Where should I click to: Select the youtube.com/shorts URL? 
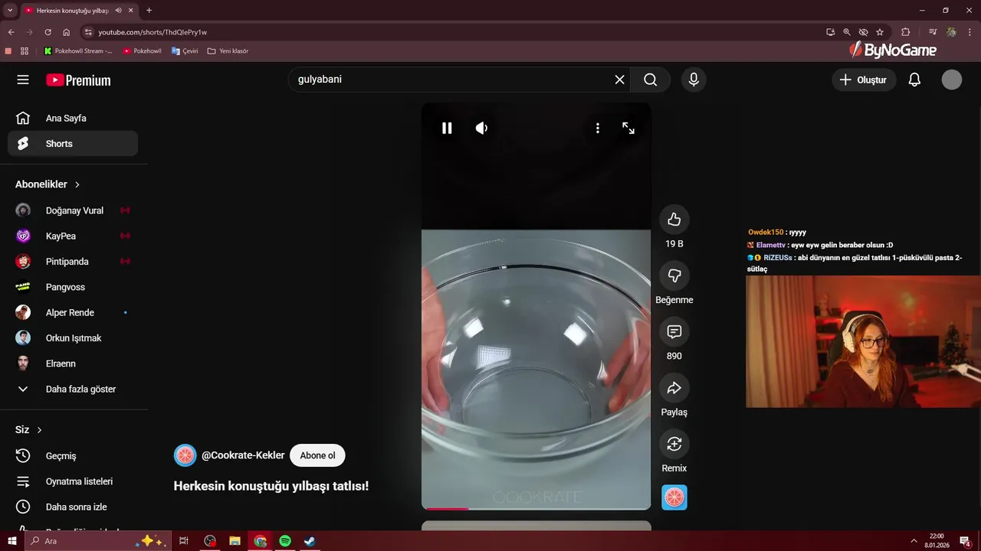coord(153,32)
